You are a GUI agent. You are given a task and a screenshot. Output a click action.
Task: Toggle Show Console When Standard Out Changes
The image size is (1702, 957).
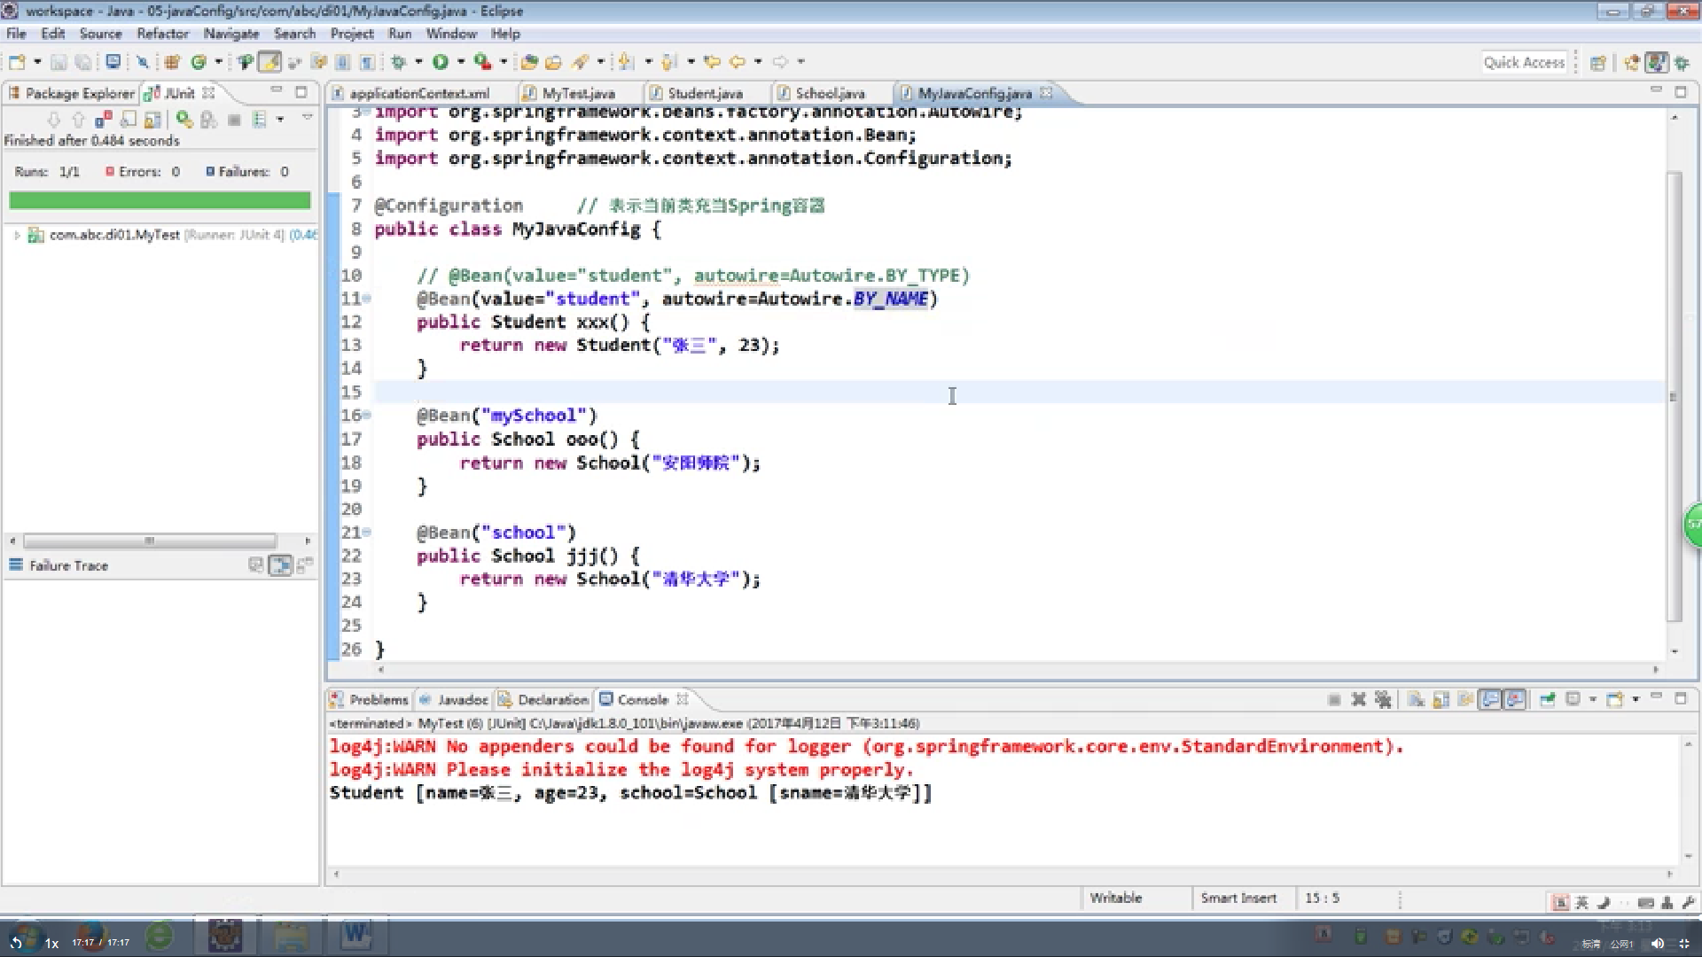1491,700
